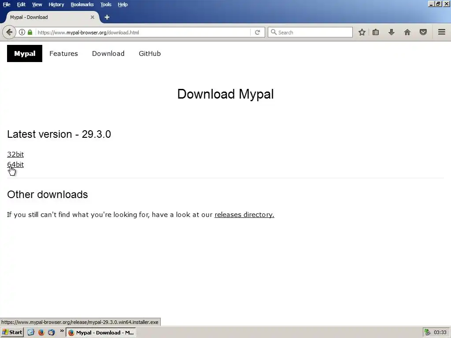Download the 32bit installer
The image size is (451, 338).
[x=15, y=154]
